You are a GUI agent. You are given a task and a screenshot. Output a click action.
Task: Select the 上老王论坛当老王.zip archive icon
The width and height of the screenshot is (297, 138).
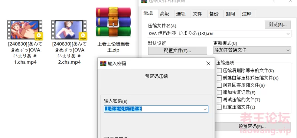(x=113, y=22)
